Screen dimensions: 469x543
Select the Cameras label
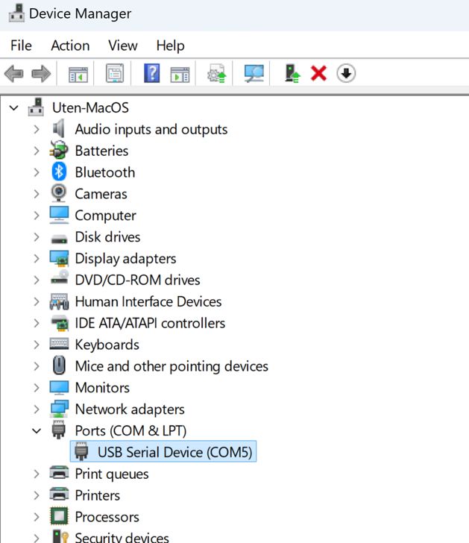click(x=101, y=194)
